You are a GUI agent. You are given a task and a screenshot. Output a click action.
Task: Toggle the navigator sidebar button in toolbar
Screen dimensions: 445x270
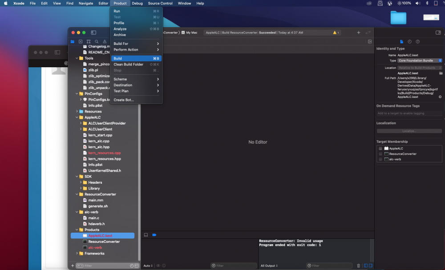pos(93,32)
